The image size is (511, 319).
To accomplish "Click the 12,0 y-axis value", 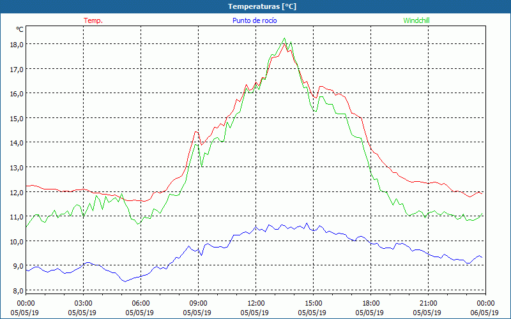I will pos(17,193).
